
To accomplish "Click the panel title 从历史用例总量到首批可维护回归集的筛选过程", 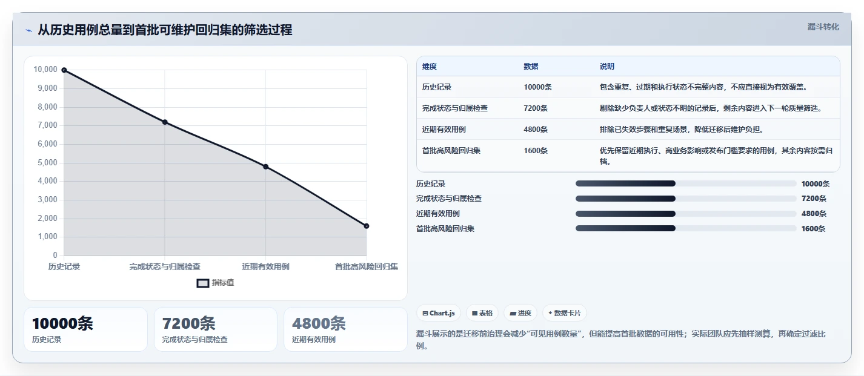I will (165, 30).
